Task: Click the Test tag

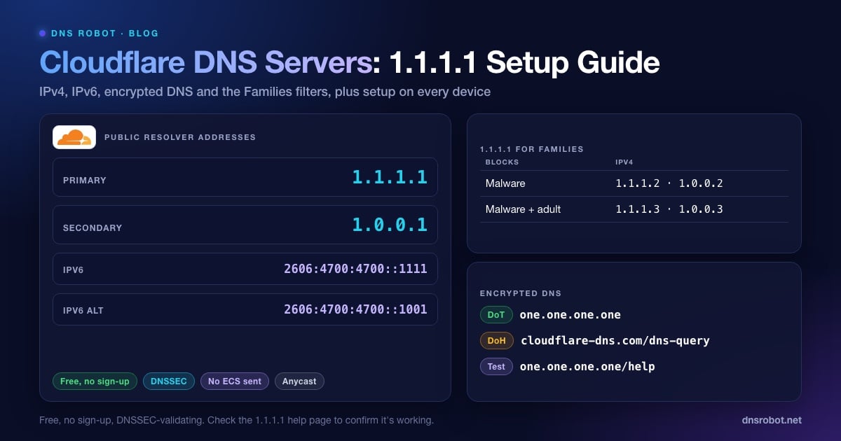Action: coord(496,367)
